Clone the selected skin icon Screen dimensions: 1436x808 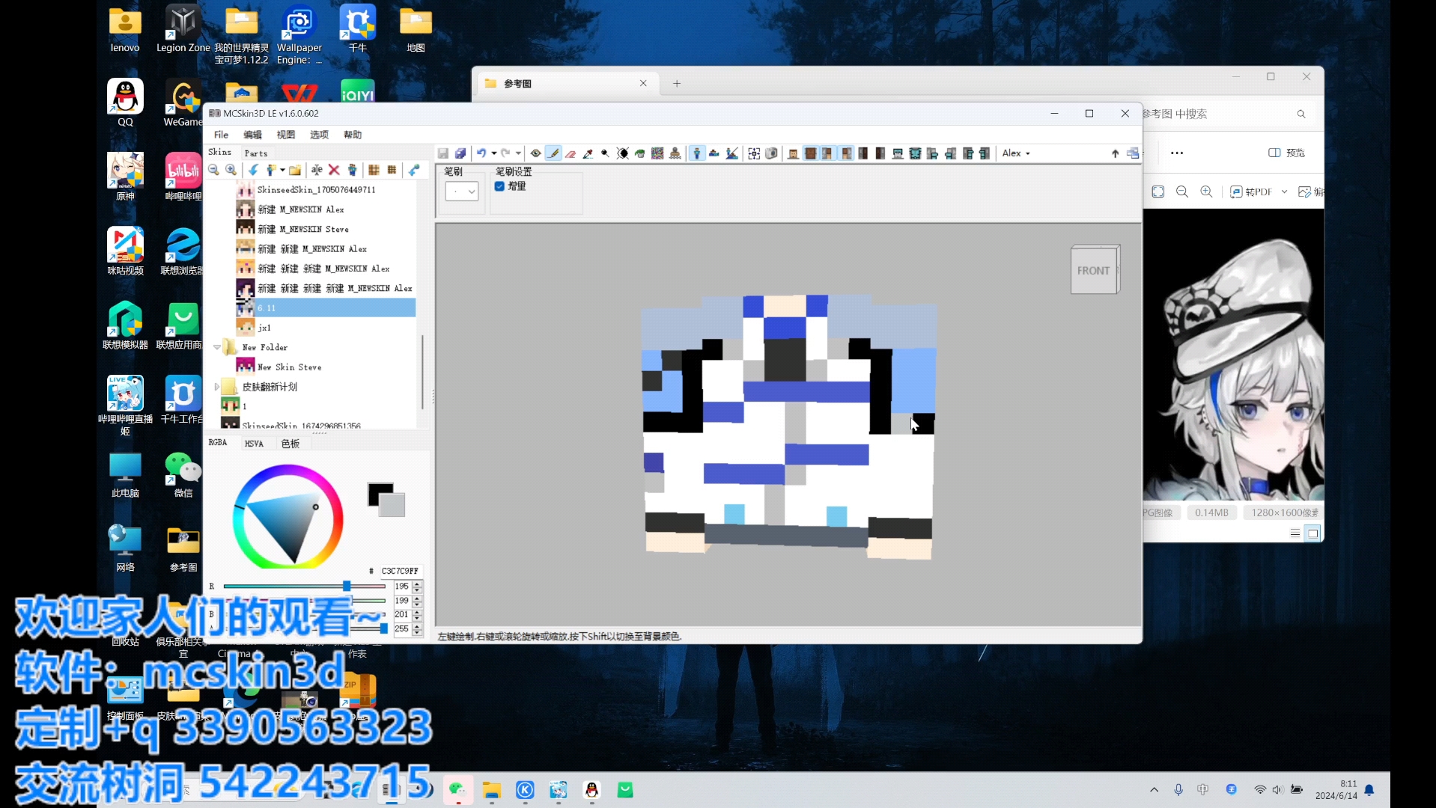pyautogui.click(x=352, y=171)
